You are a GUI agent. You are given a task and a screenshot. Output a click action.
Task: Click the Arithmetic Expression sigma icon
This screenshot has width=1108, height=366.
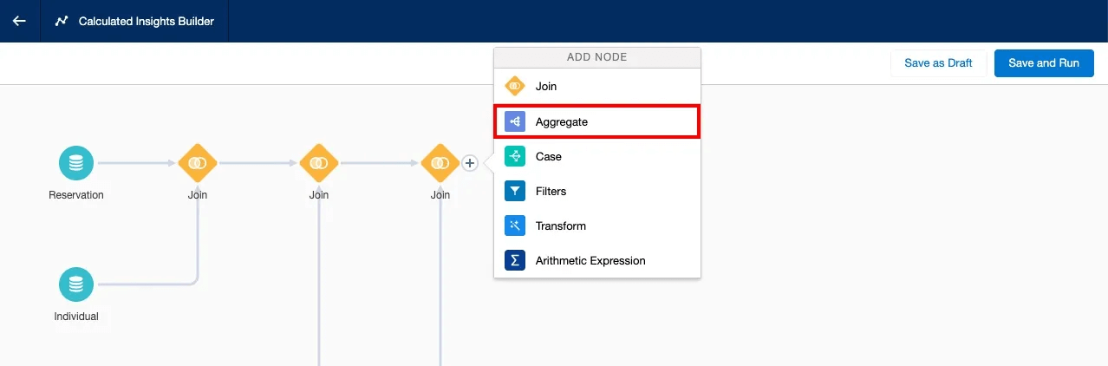pyautogui.click(x=515, y=261)
